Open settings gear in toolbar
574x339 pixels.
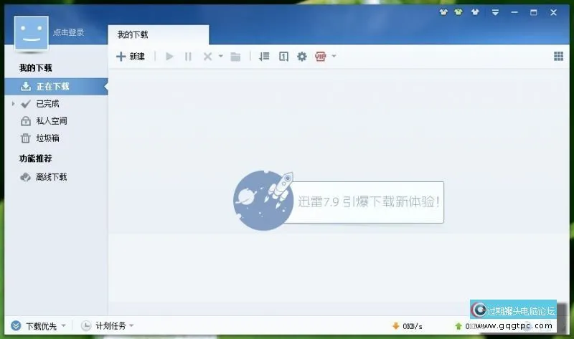(x=301, y=57)
